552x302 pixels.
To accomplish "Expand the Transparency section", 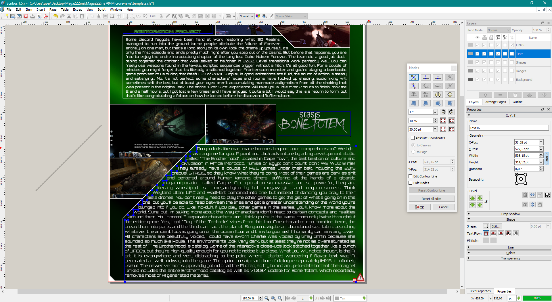I will 509,258.
